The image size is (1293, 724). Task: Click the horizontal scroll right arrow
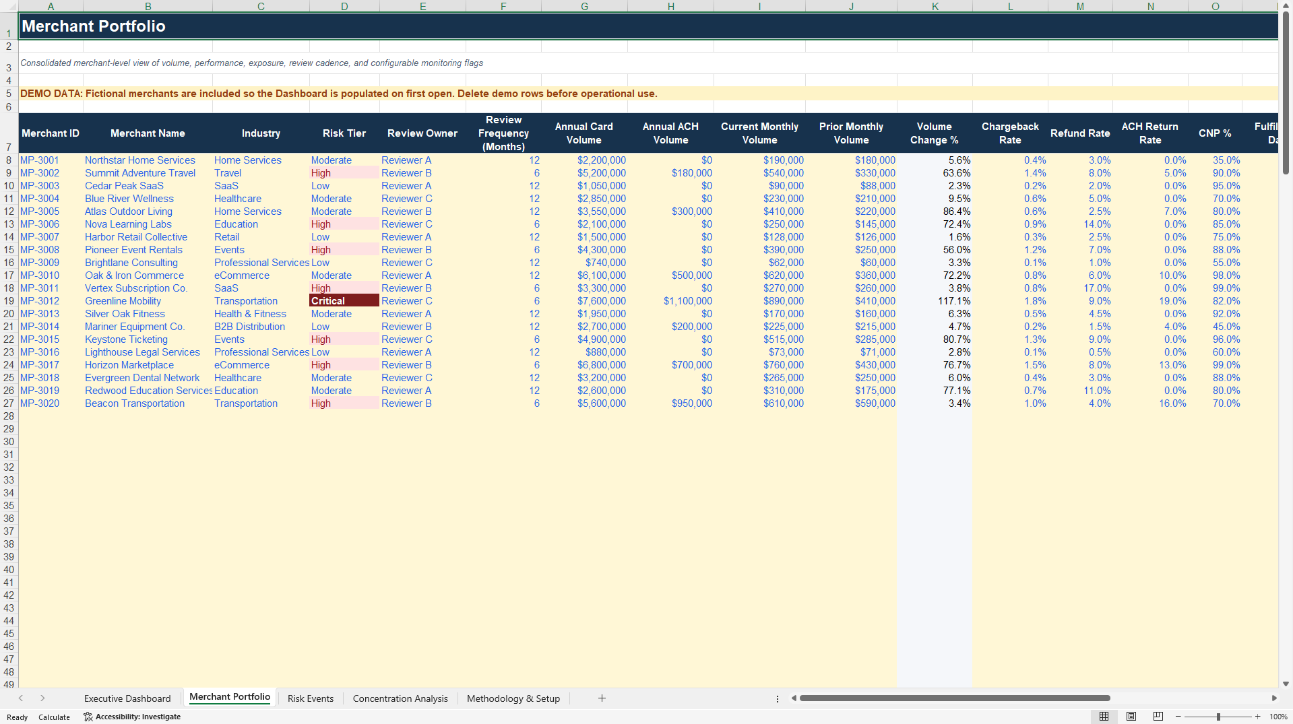pos(1274,698)
